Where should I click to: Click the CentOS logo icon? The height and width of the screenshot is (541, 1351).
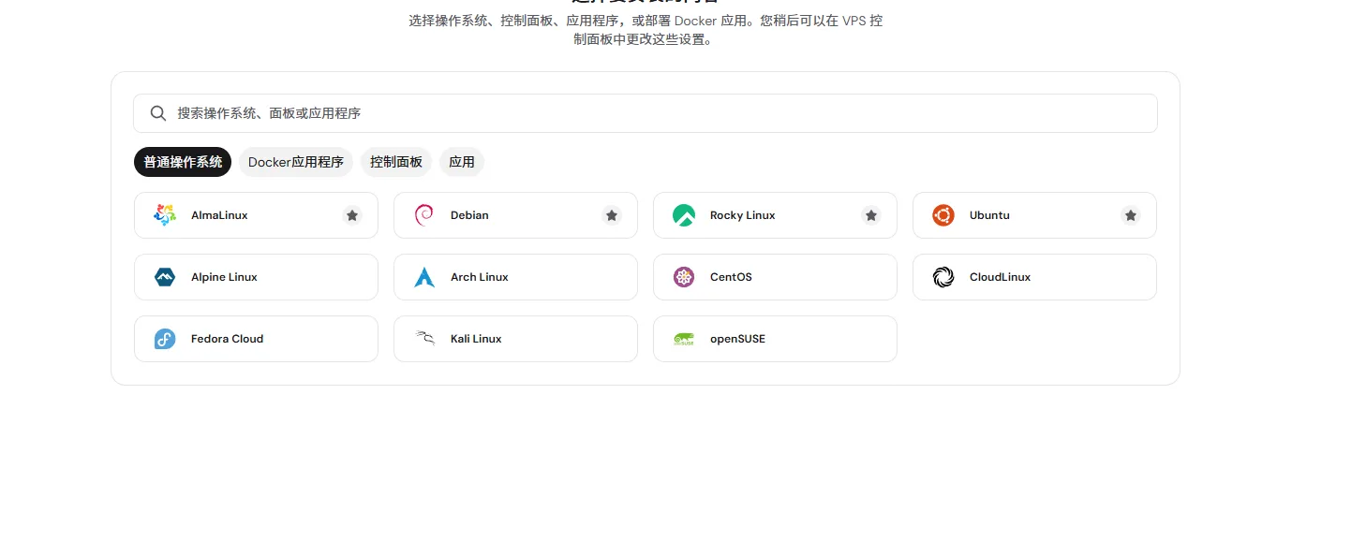[x=684, y=277]
